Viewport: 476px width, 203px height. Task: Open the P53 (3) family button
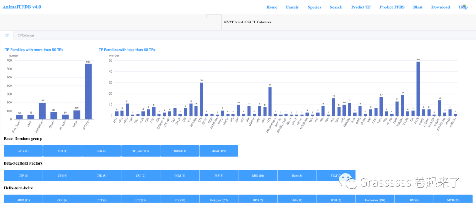pyautogui.click(x=219, y=175)
